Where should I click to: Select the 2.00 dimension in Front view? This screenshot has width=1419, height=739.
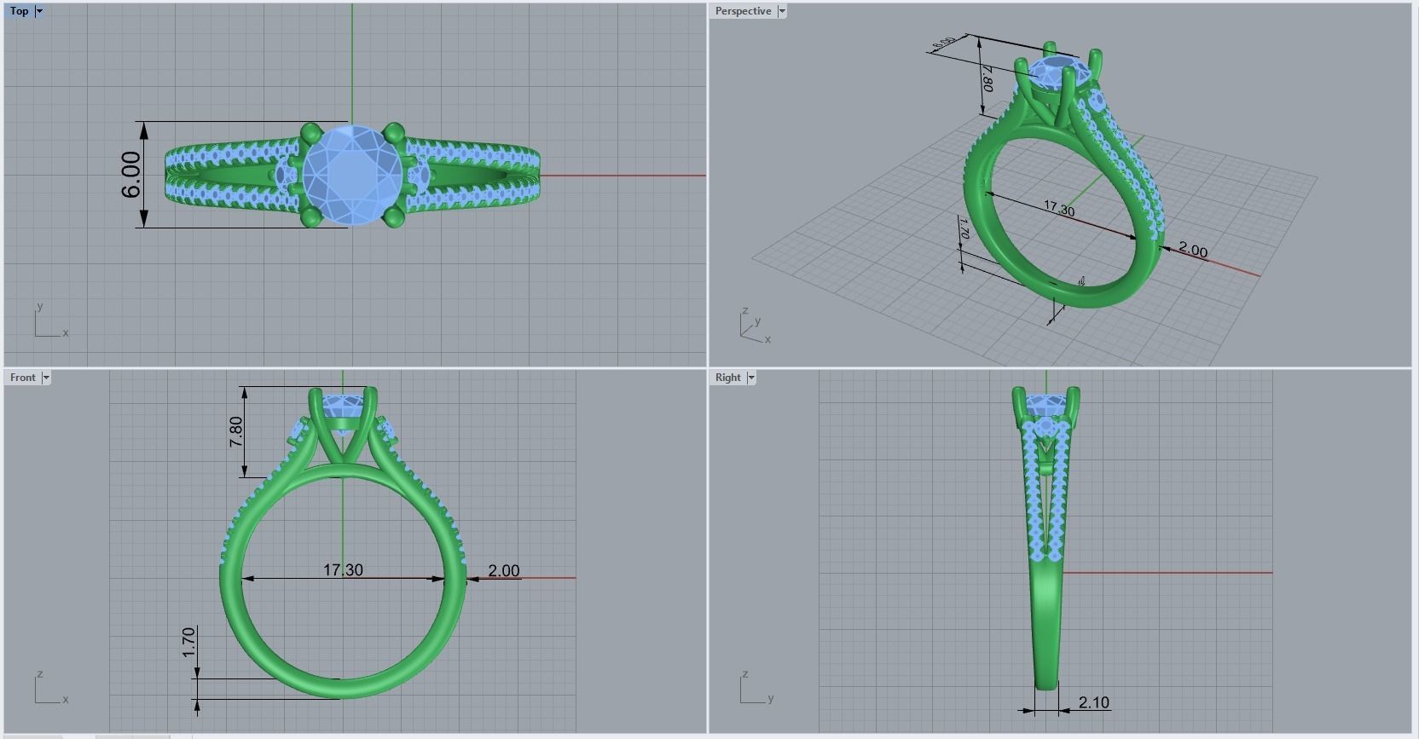tap(503, 570)
